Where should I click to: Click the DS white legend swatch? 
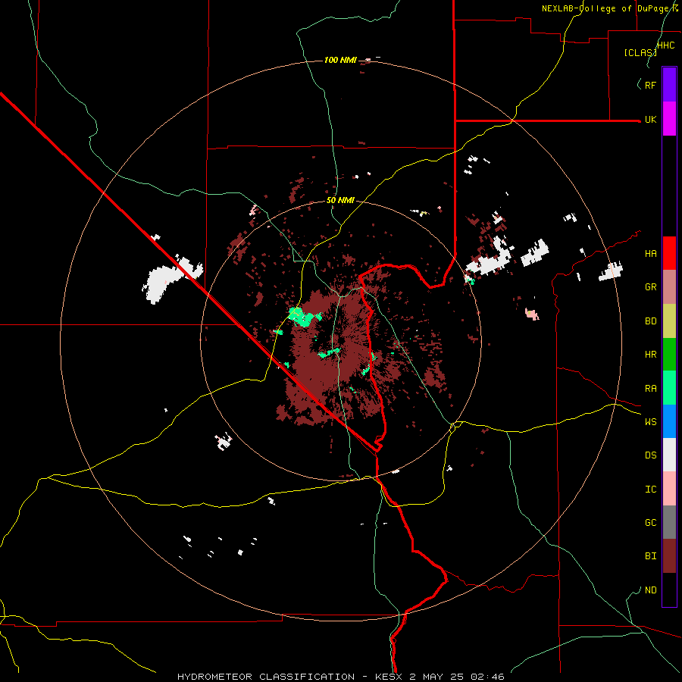[669, 455]
